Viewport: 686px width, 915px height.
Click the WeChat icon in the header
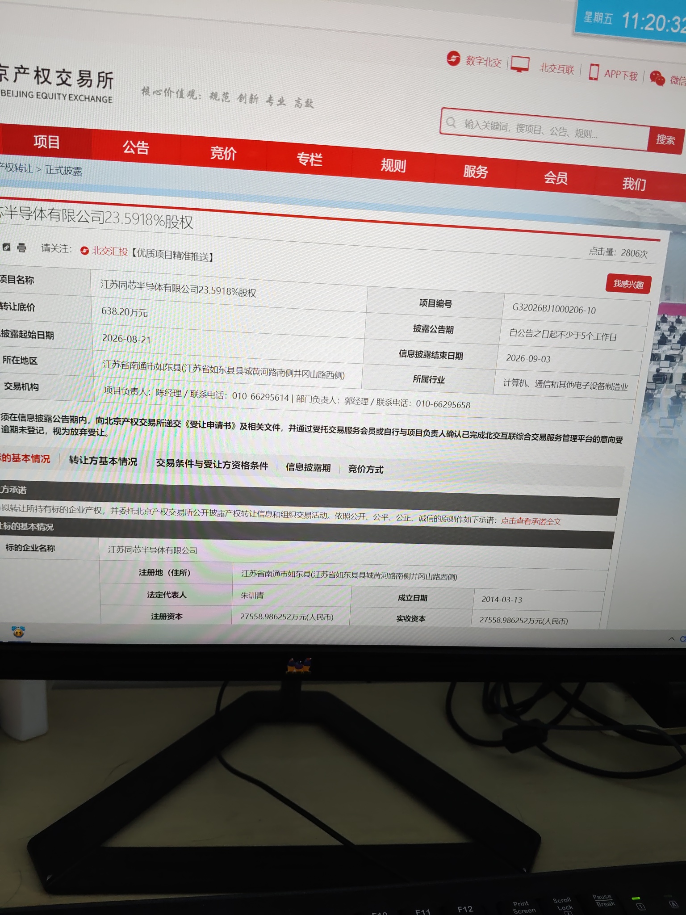(657, 78)
